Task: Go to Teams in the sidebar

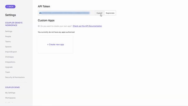Action: (x=8, y=42)
